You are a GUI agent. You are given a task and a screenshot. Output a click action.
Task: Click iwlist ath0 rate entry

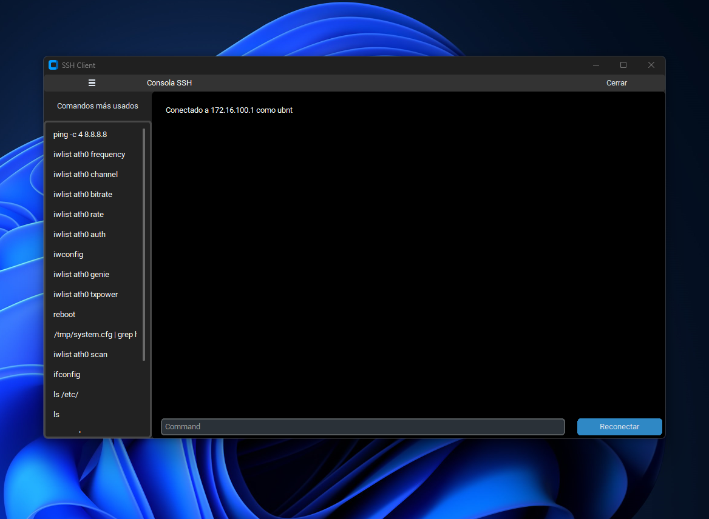pyautogui.click(x=78, y=215)
